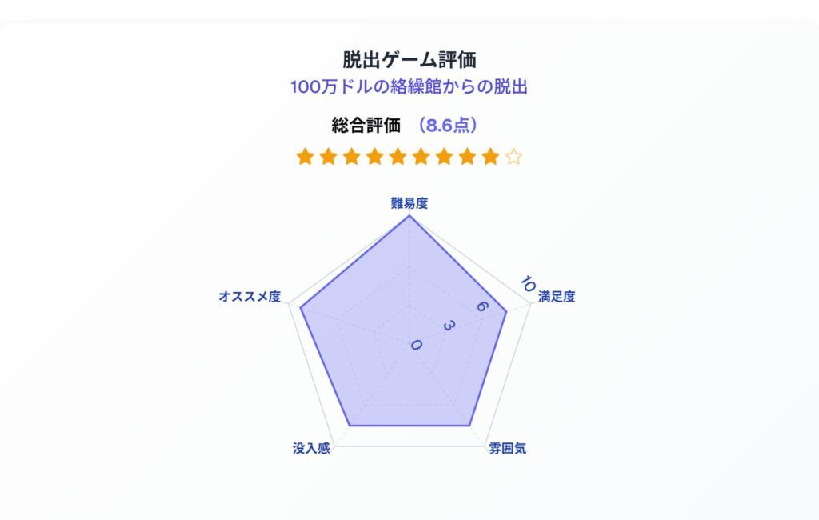Click the second star in the rating row

(328, 156)
